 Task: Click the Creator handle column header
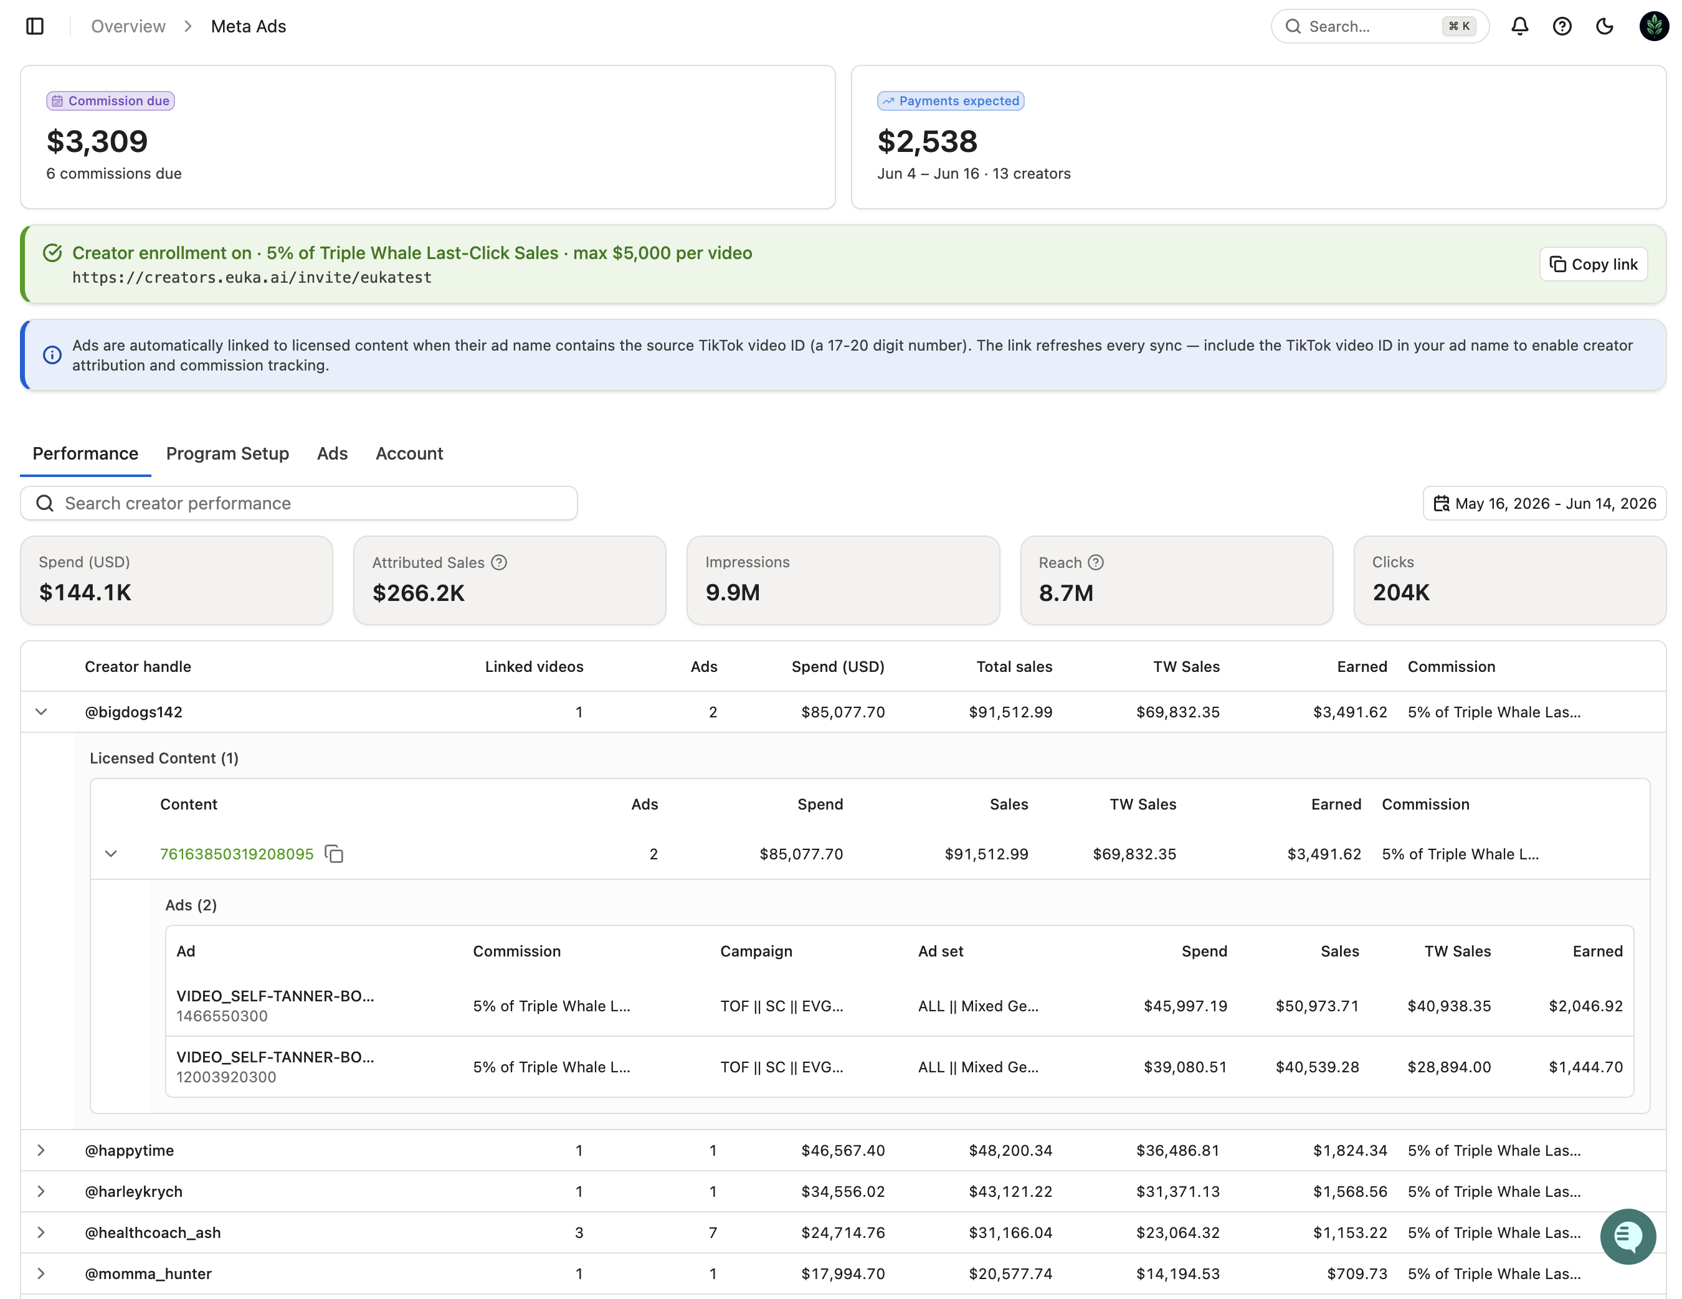[138, 666]
